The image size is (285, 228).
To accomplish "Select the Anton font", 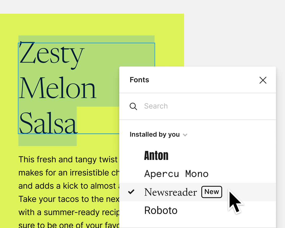I will tap(156, 155).
